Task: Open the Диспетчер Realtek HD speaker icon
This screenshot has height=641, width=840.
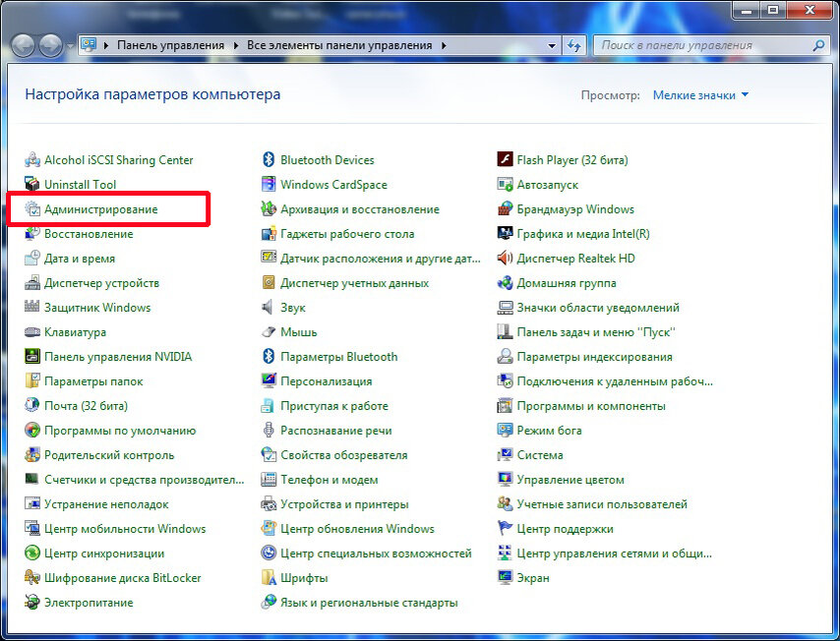Action: [x=505, y=259]
